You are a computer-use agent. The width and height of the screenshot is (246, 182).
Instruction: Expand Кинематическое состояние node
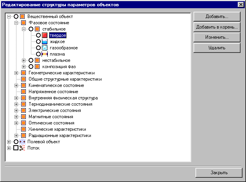[16, 85]
